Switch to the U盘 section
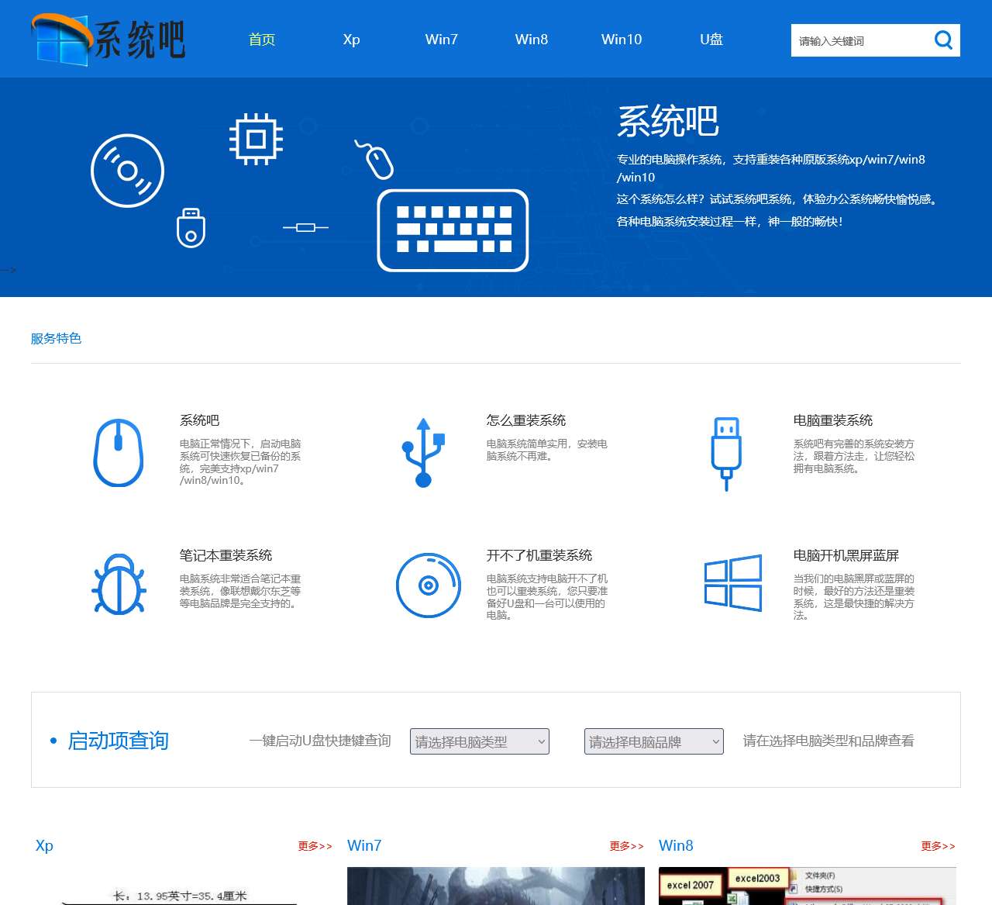 pos(711,39)
